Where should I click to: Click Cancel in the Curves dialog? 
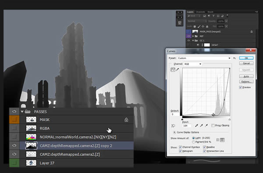click(246, 63)
